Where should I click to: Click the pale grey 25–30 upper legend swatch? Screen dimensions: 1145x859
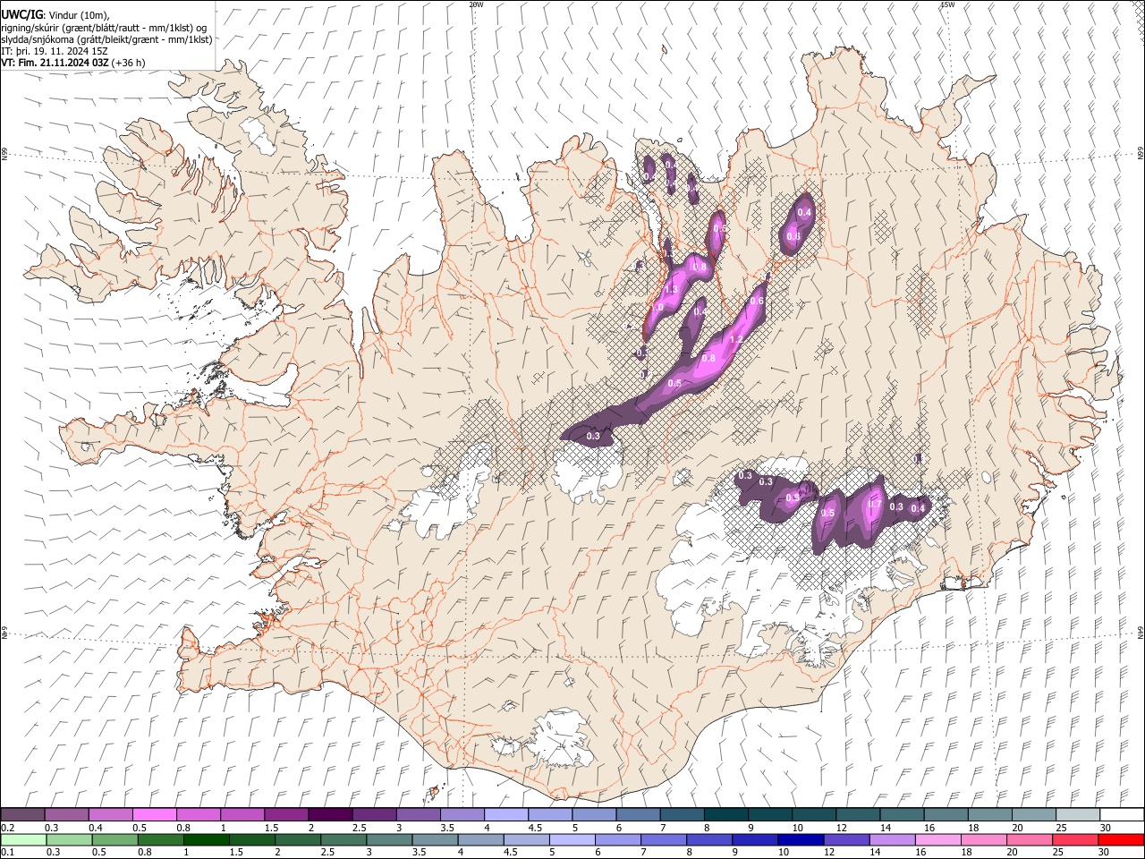[1078, 814]
